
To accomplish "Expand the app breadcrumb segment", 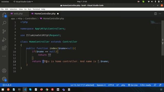I will pyautogui.click(x=13, y=19).
